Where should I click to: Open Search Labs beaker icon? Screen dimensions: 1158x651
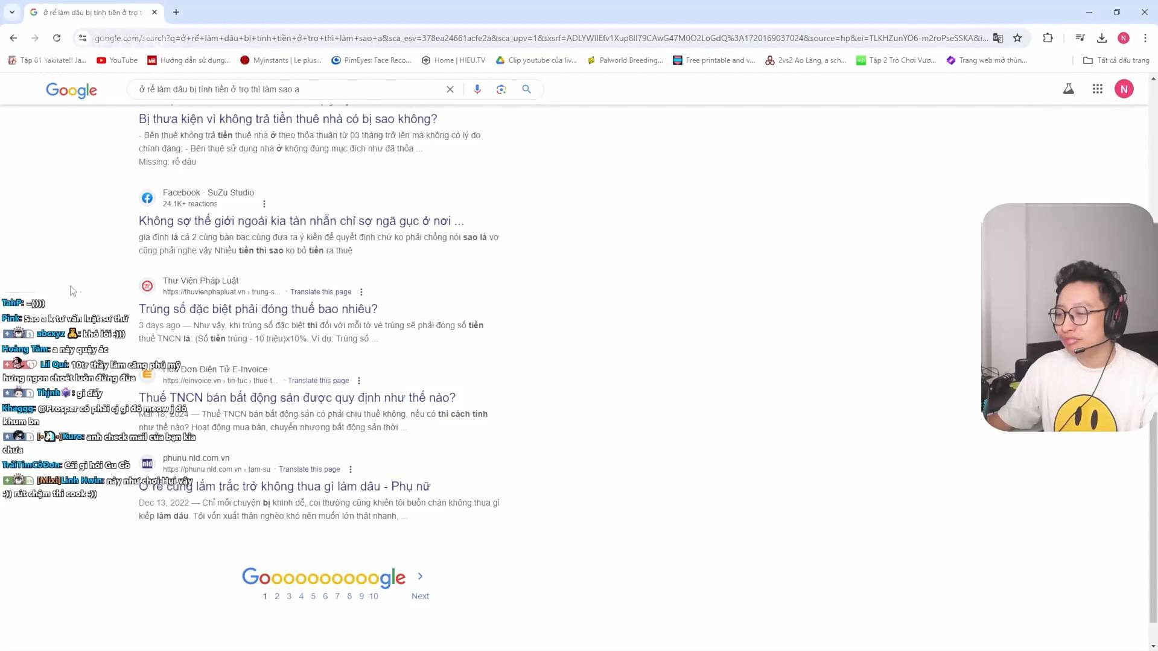click(1069, 89)
